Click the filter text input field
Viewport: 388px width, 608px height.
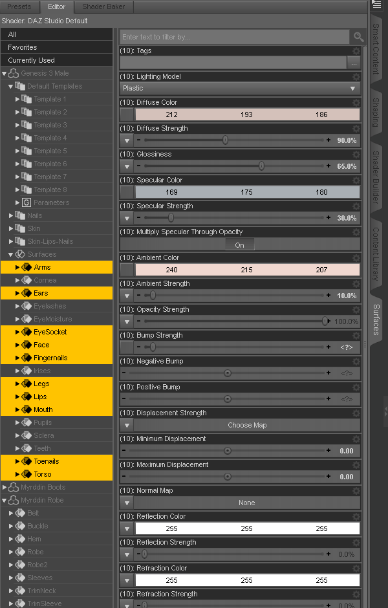click(x=235, y=38)
